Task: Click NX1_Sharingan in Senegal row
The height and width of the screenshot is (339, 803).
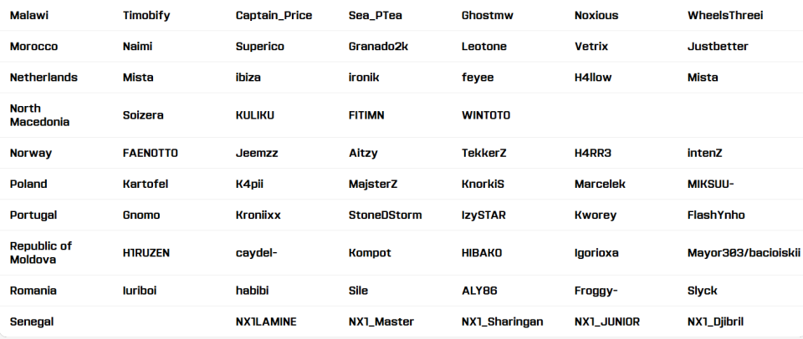Action: 503,322
